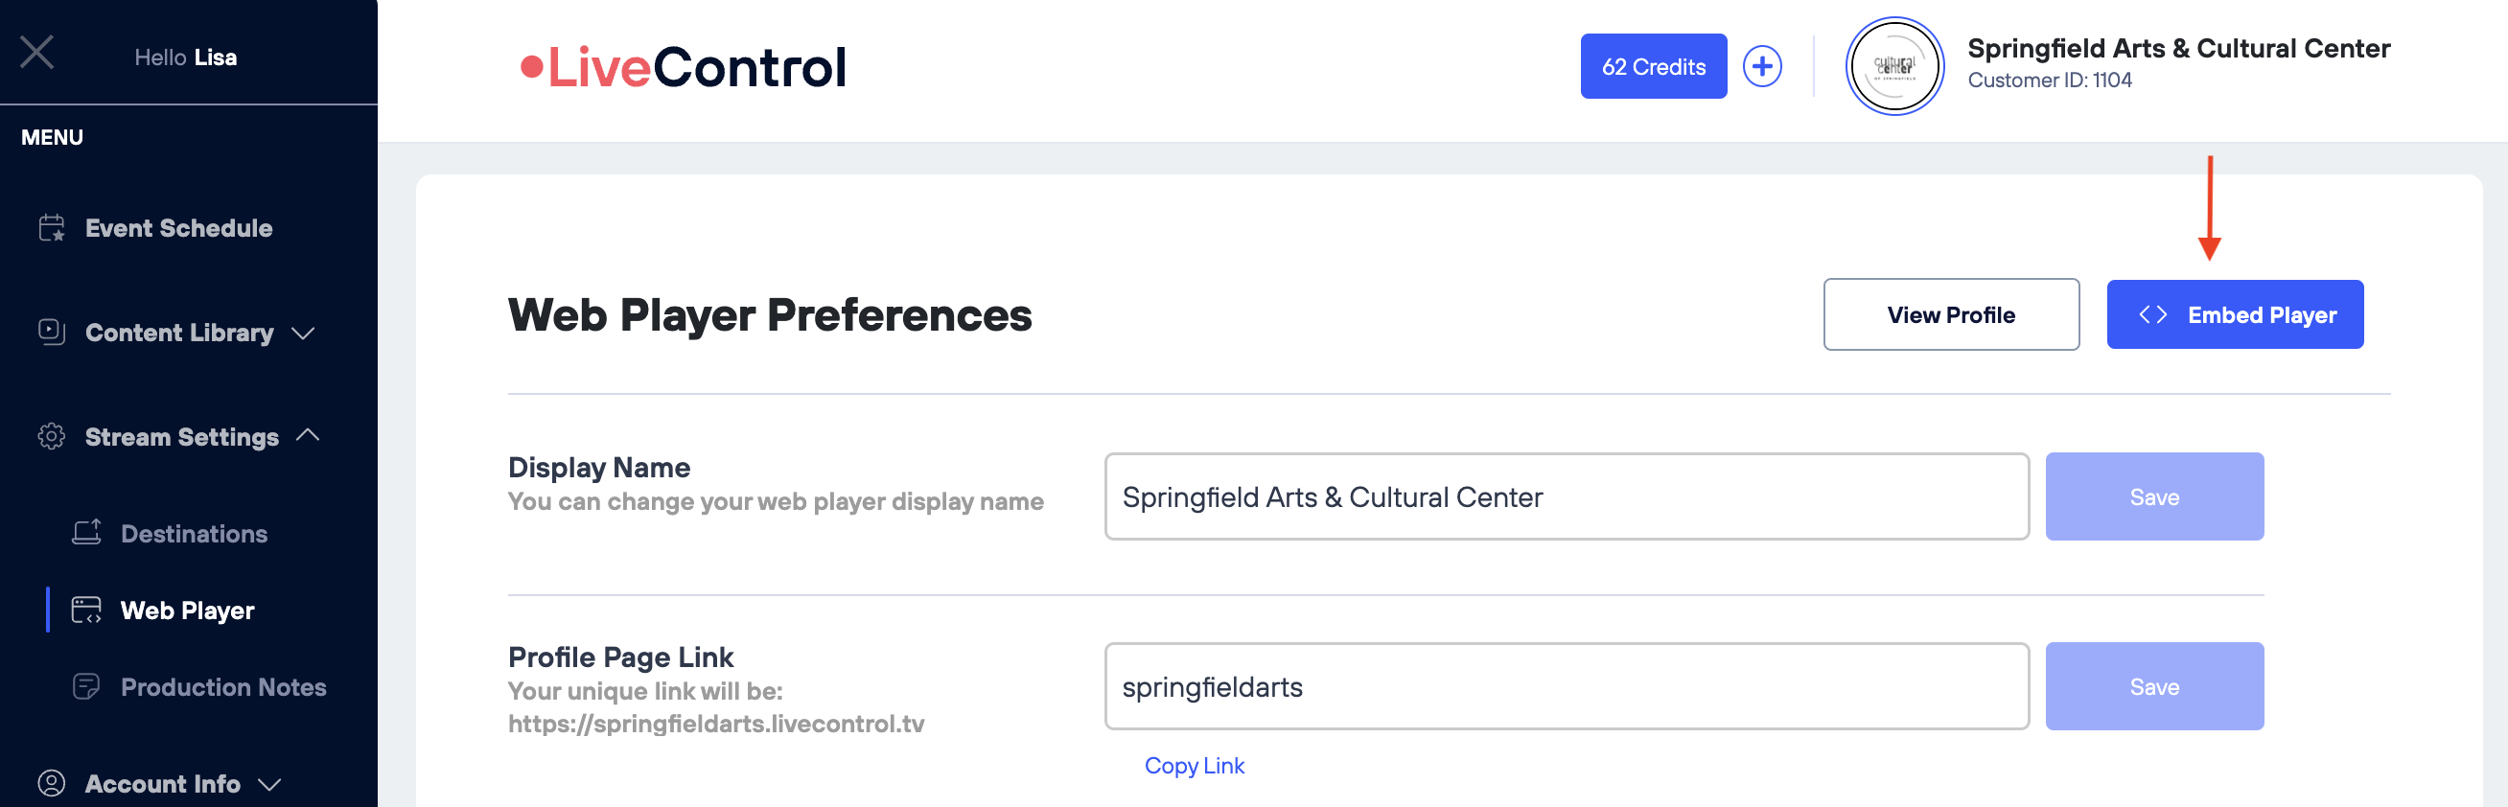Click the Event Schedule calendar icon
Viewport: 2508px width, 807px height.
pyautogui.click(x=52, y=228)
